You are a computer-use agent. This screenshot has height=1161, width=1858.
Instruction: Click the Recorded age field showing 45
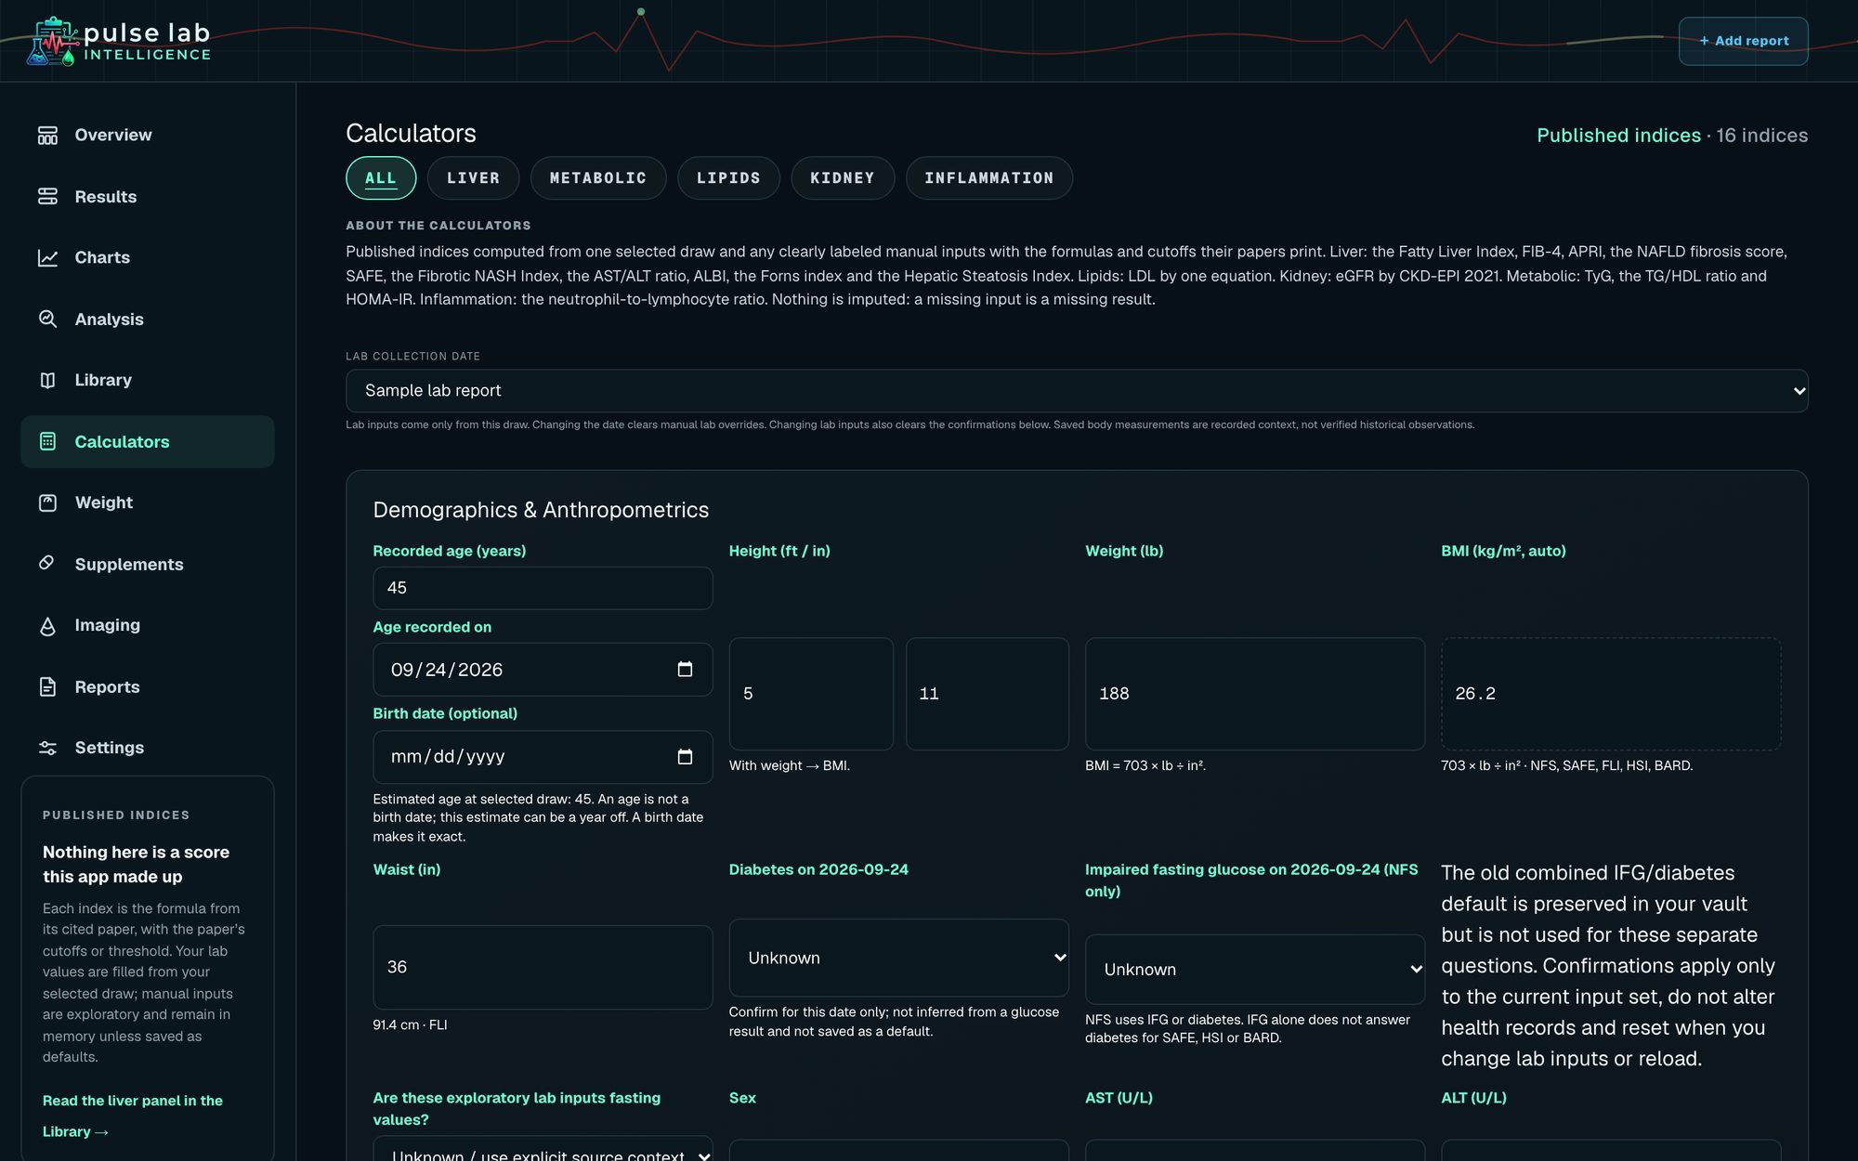[x=543, y=588]
